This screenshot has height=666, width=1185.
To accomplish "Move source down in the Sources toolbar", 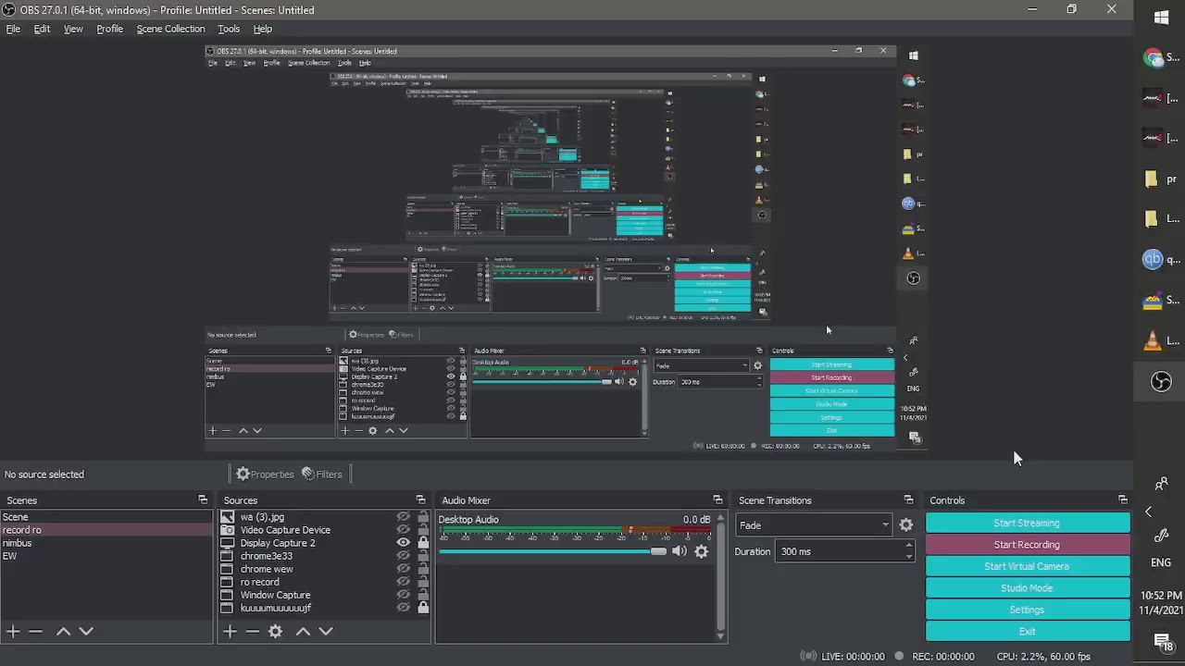I will pyautogui.click(x=326, y=631).
